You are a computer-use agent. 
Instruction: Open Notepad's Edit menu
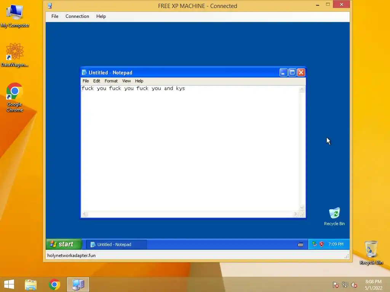click(96, 81)
